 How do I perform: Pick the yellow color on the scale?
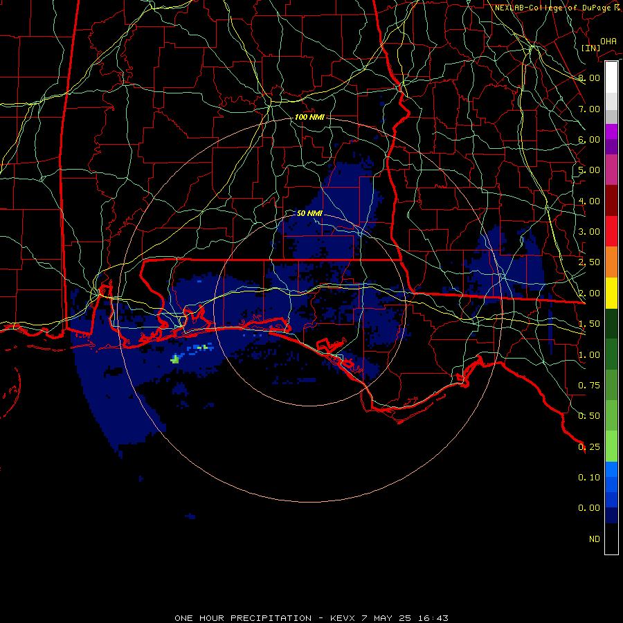click(611, 293)
